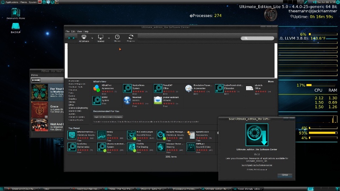Select the Neverball game icon
The height and width of the screenshot is (191, 340).
[128, 100]
